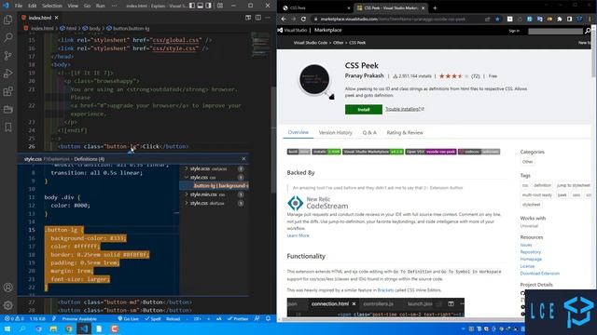Screen dimensions: 597x335
Task: Open Source Control view in VS Code
Action: 8,56
